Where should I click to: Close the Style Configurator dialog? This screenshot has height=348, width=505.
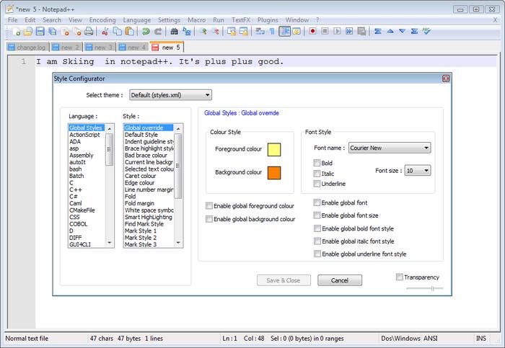coord(446,79)
